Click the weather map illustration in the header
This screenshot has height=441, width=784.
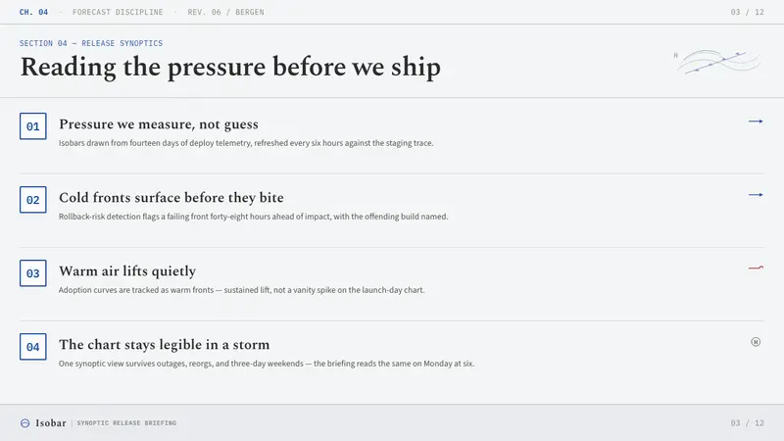718,62
